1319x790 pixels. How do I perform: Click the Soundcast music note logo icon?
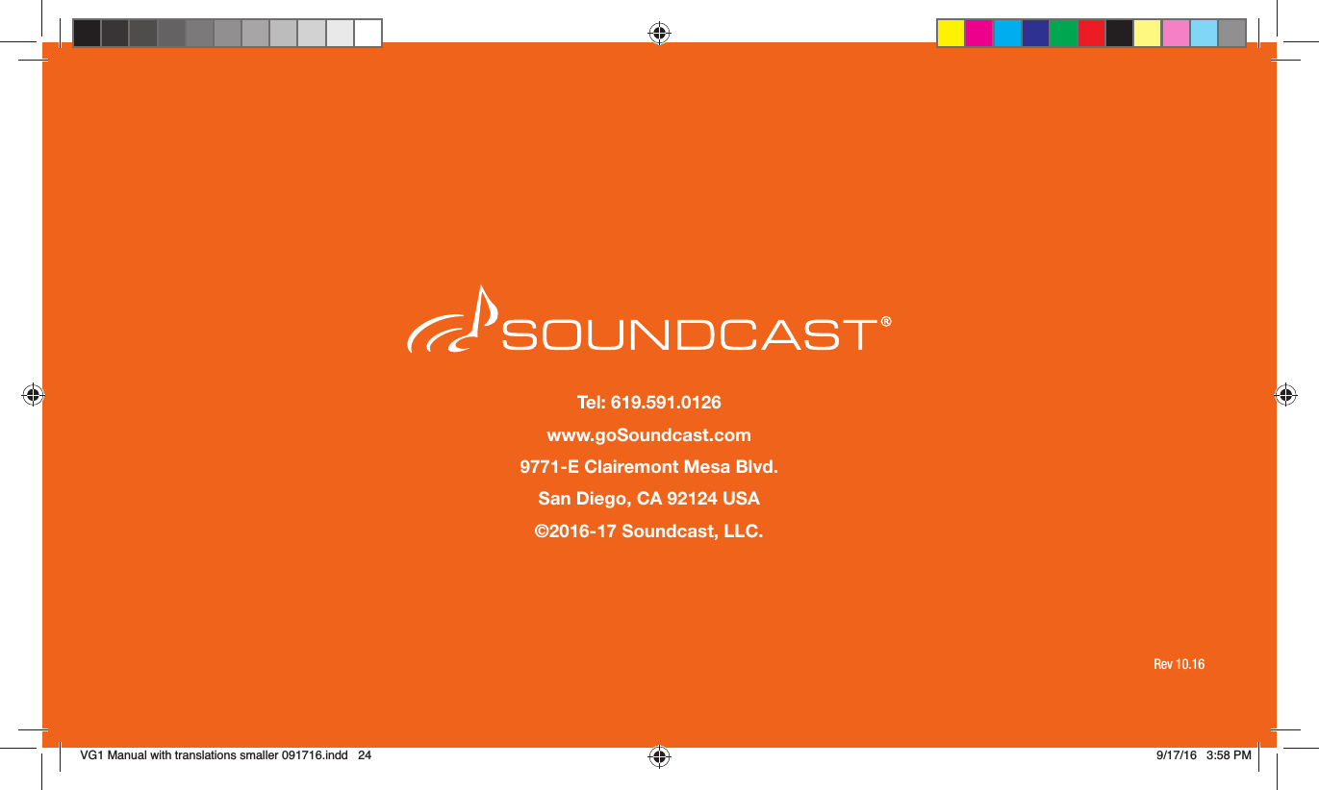(453, 320)
